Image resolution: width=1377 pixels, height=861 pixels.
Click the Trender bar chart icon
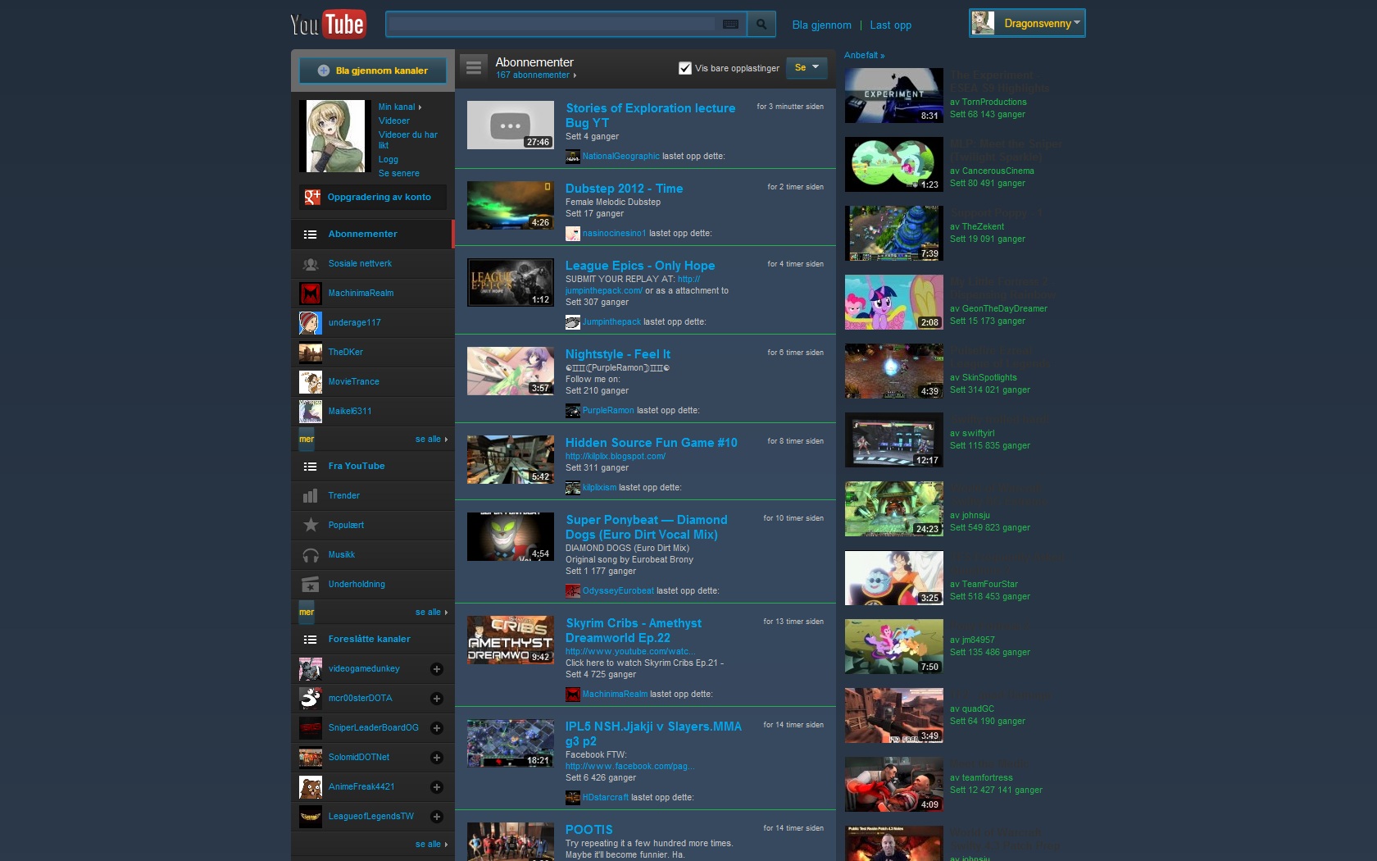point(311,495)
